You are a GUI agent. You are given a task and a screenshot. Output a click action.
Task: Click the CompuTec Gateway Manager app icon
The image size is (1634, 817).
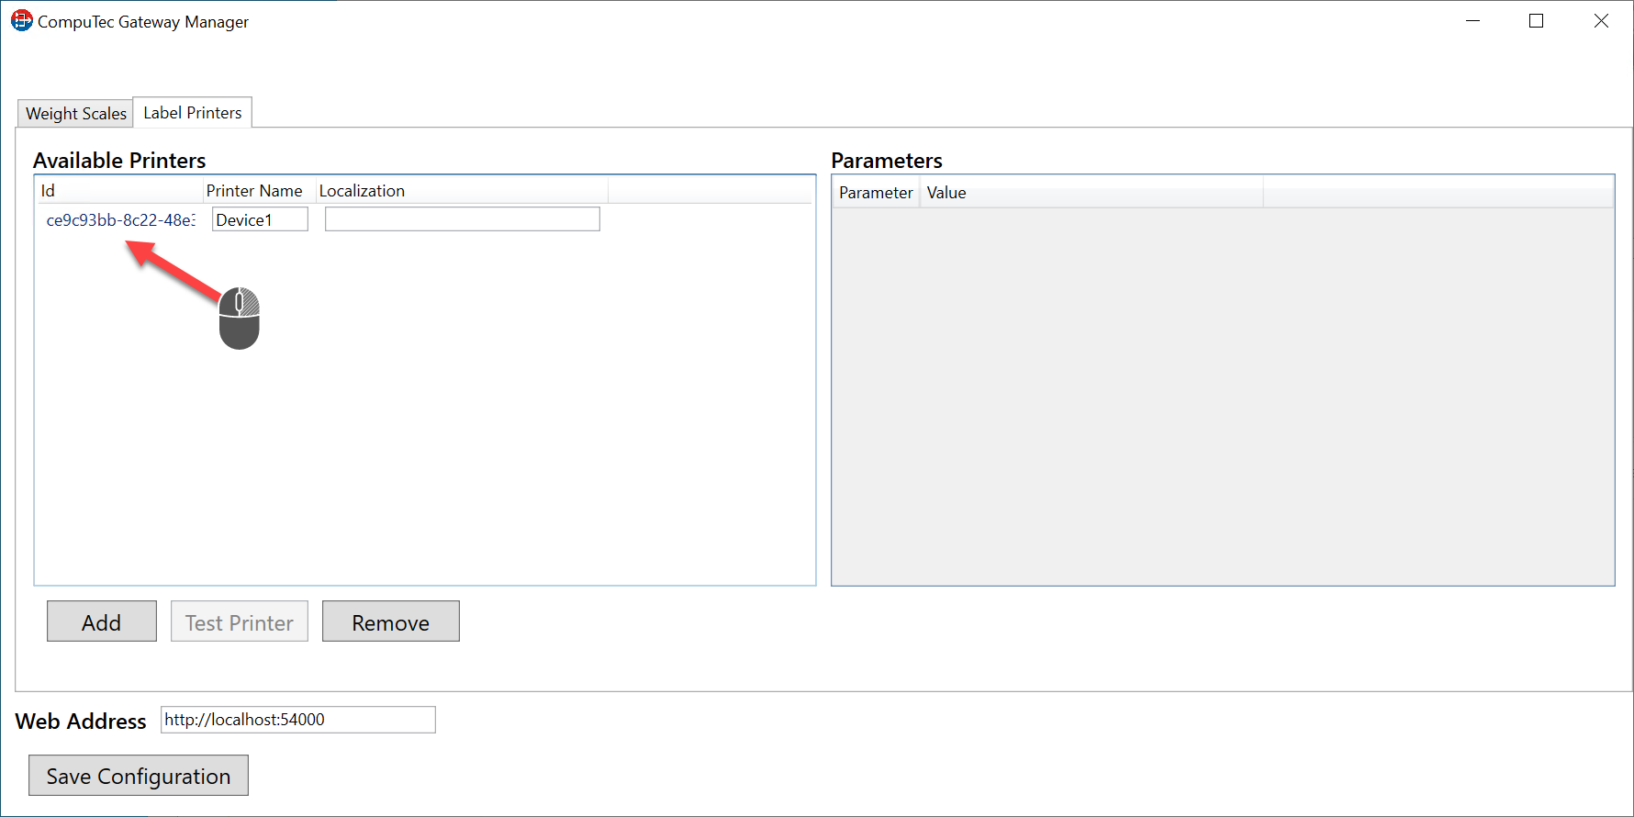21,21
